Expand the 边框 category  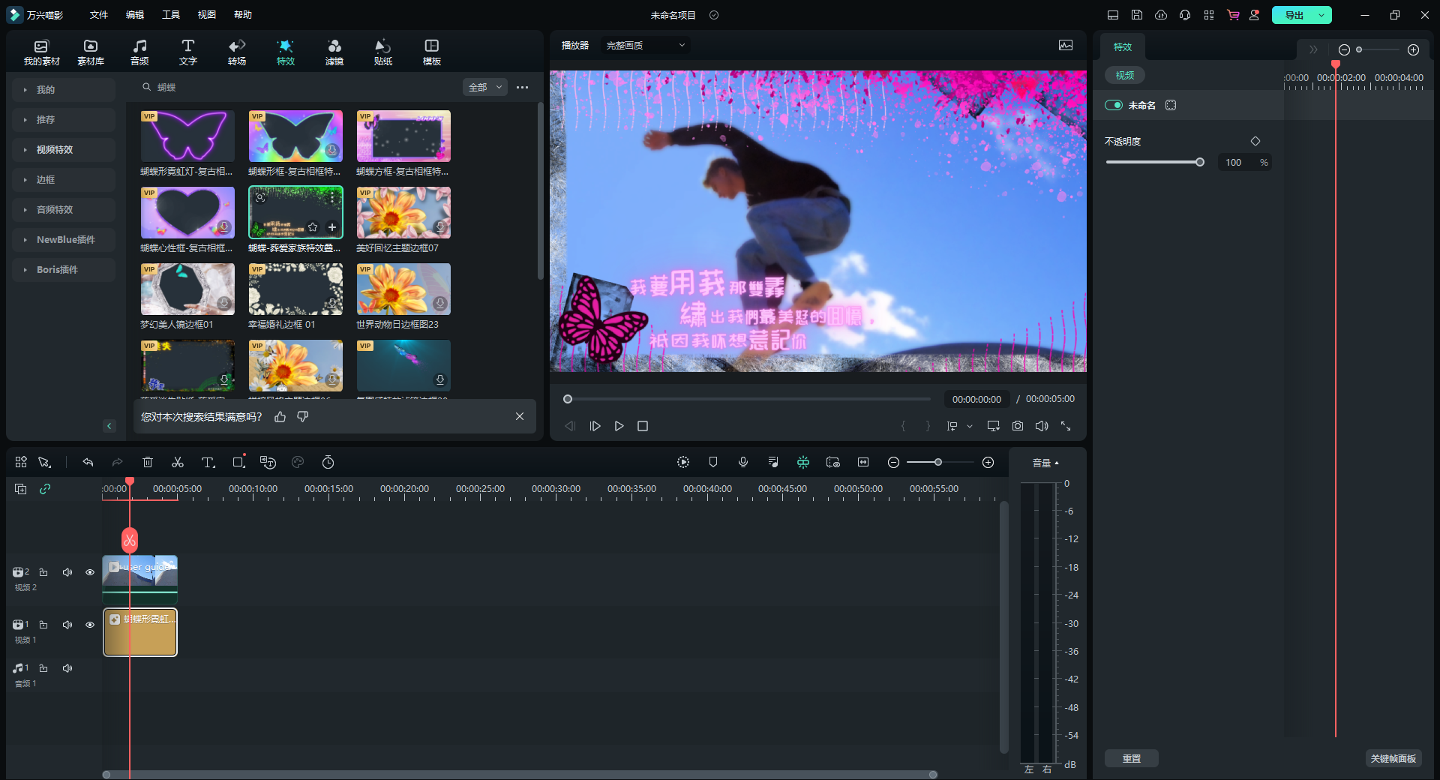click(64, 180)
